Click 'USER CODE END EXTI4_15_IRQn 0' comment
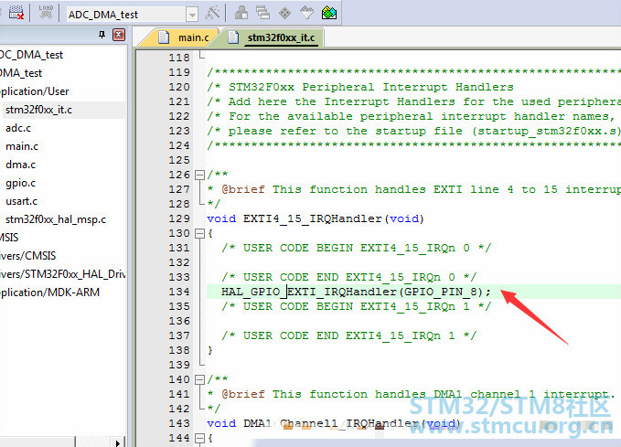Image resolution: width=621 pixels, height=447 pixels. (349, 278)
